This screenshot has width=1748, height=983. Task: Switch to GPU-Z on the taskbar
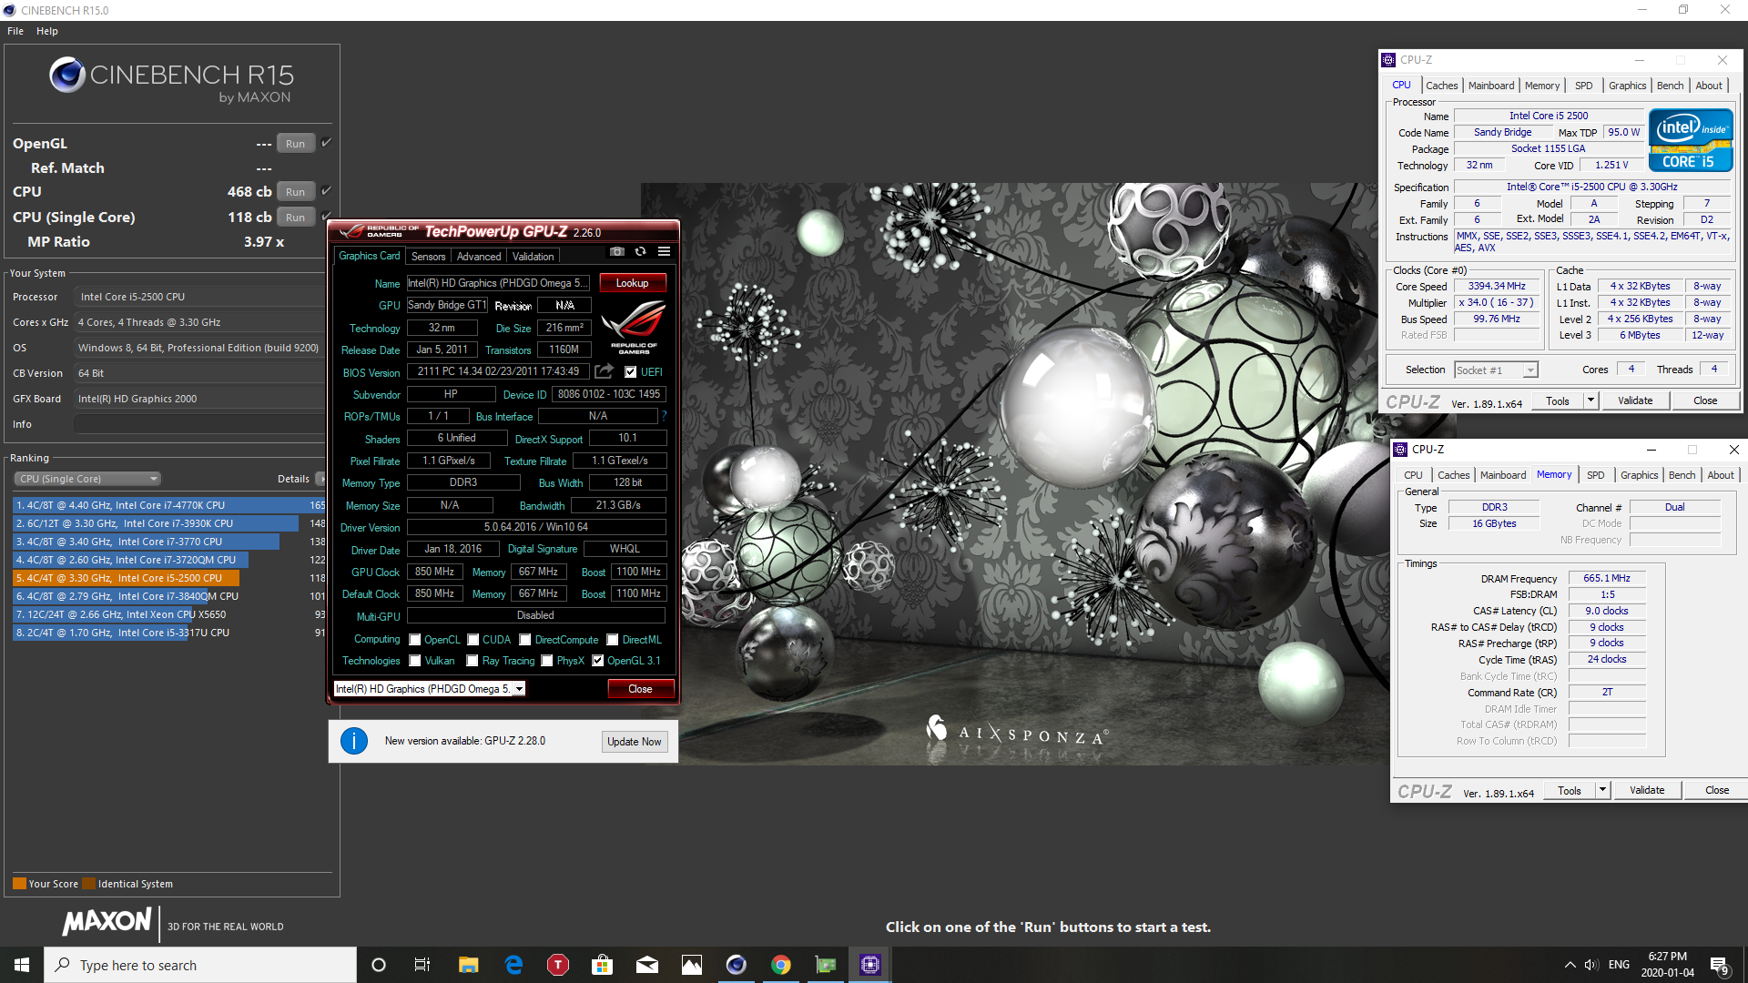tap(826, 965)
